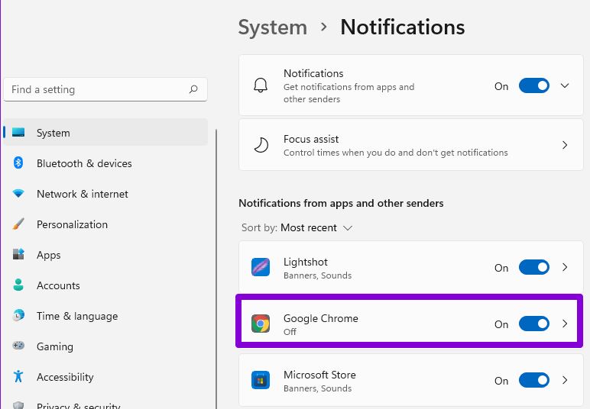This screenshot has width=590, height=409.
Task: Click the search magnifier icon
Action: click(193, 89)
